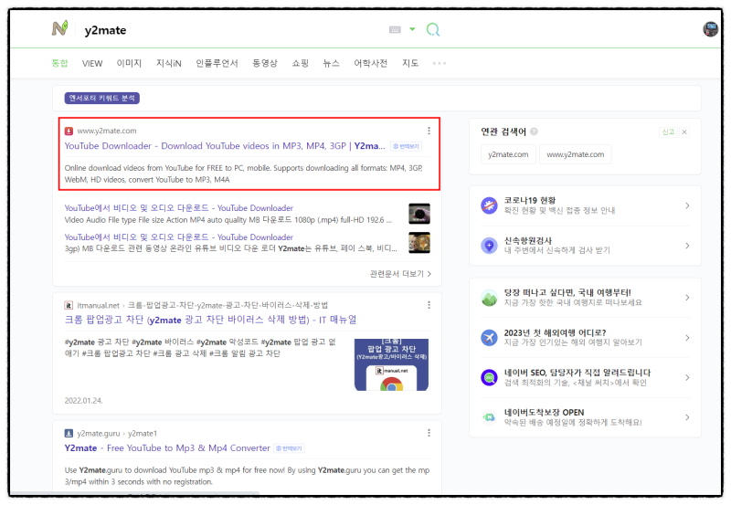Switch to the 지도 tab
This screenshot has width=731, height=505.
click(x=410, y=63)
